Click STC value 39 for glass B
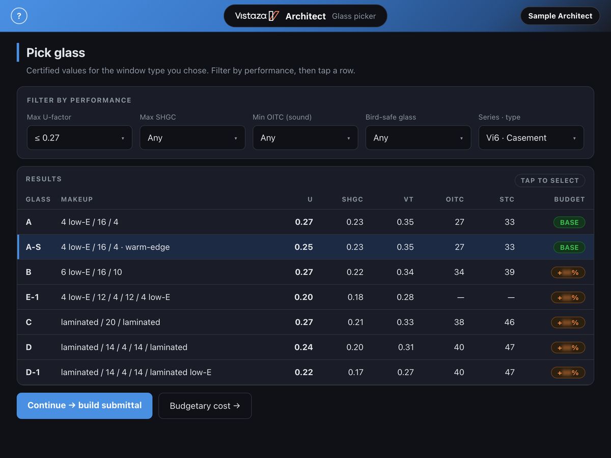 point(510,272)
